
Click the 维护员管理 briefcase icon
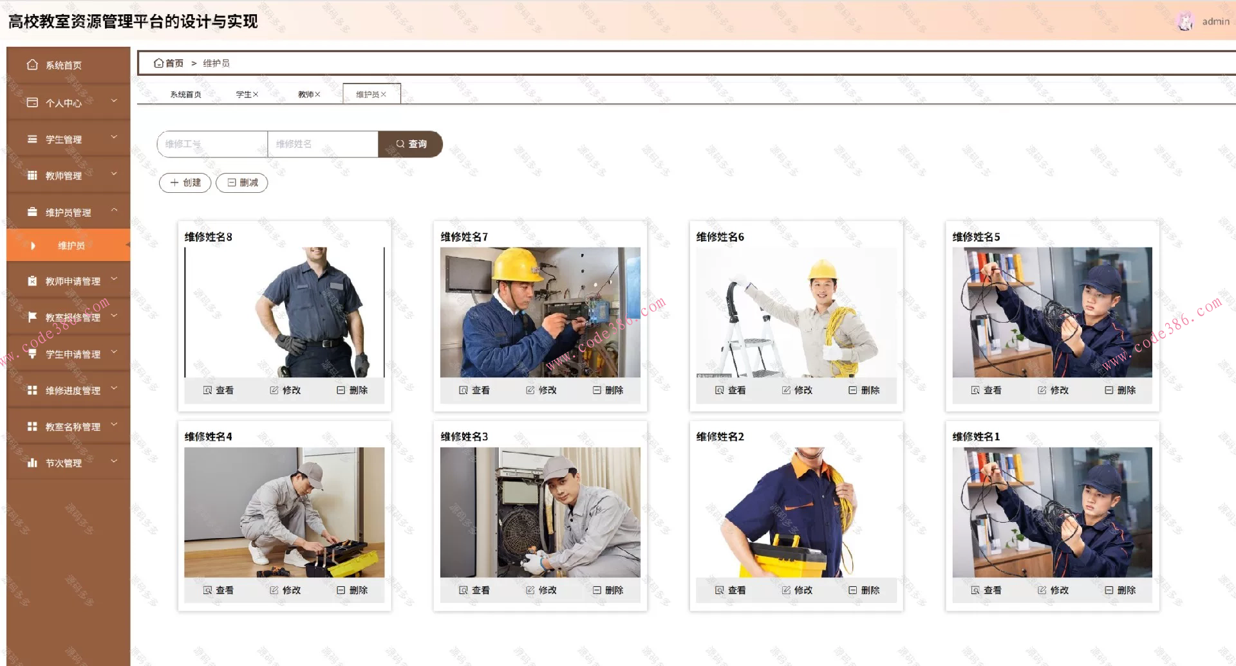32,212
